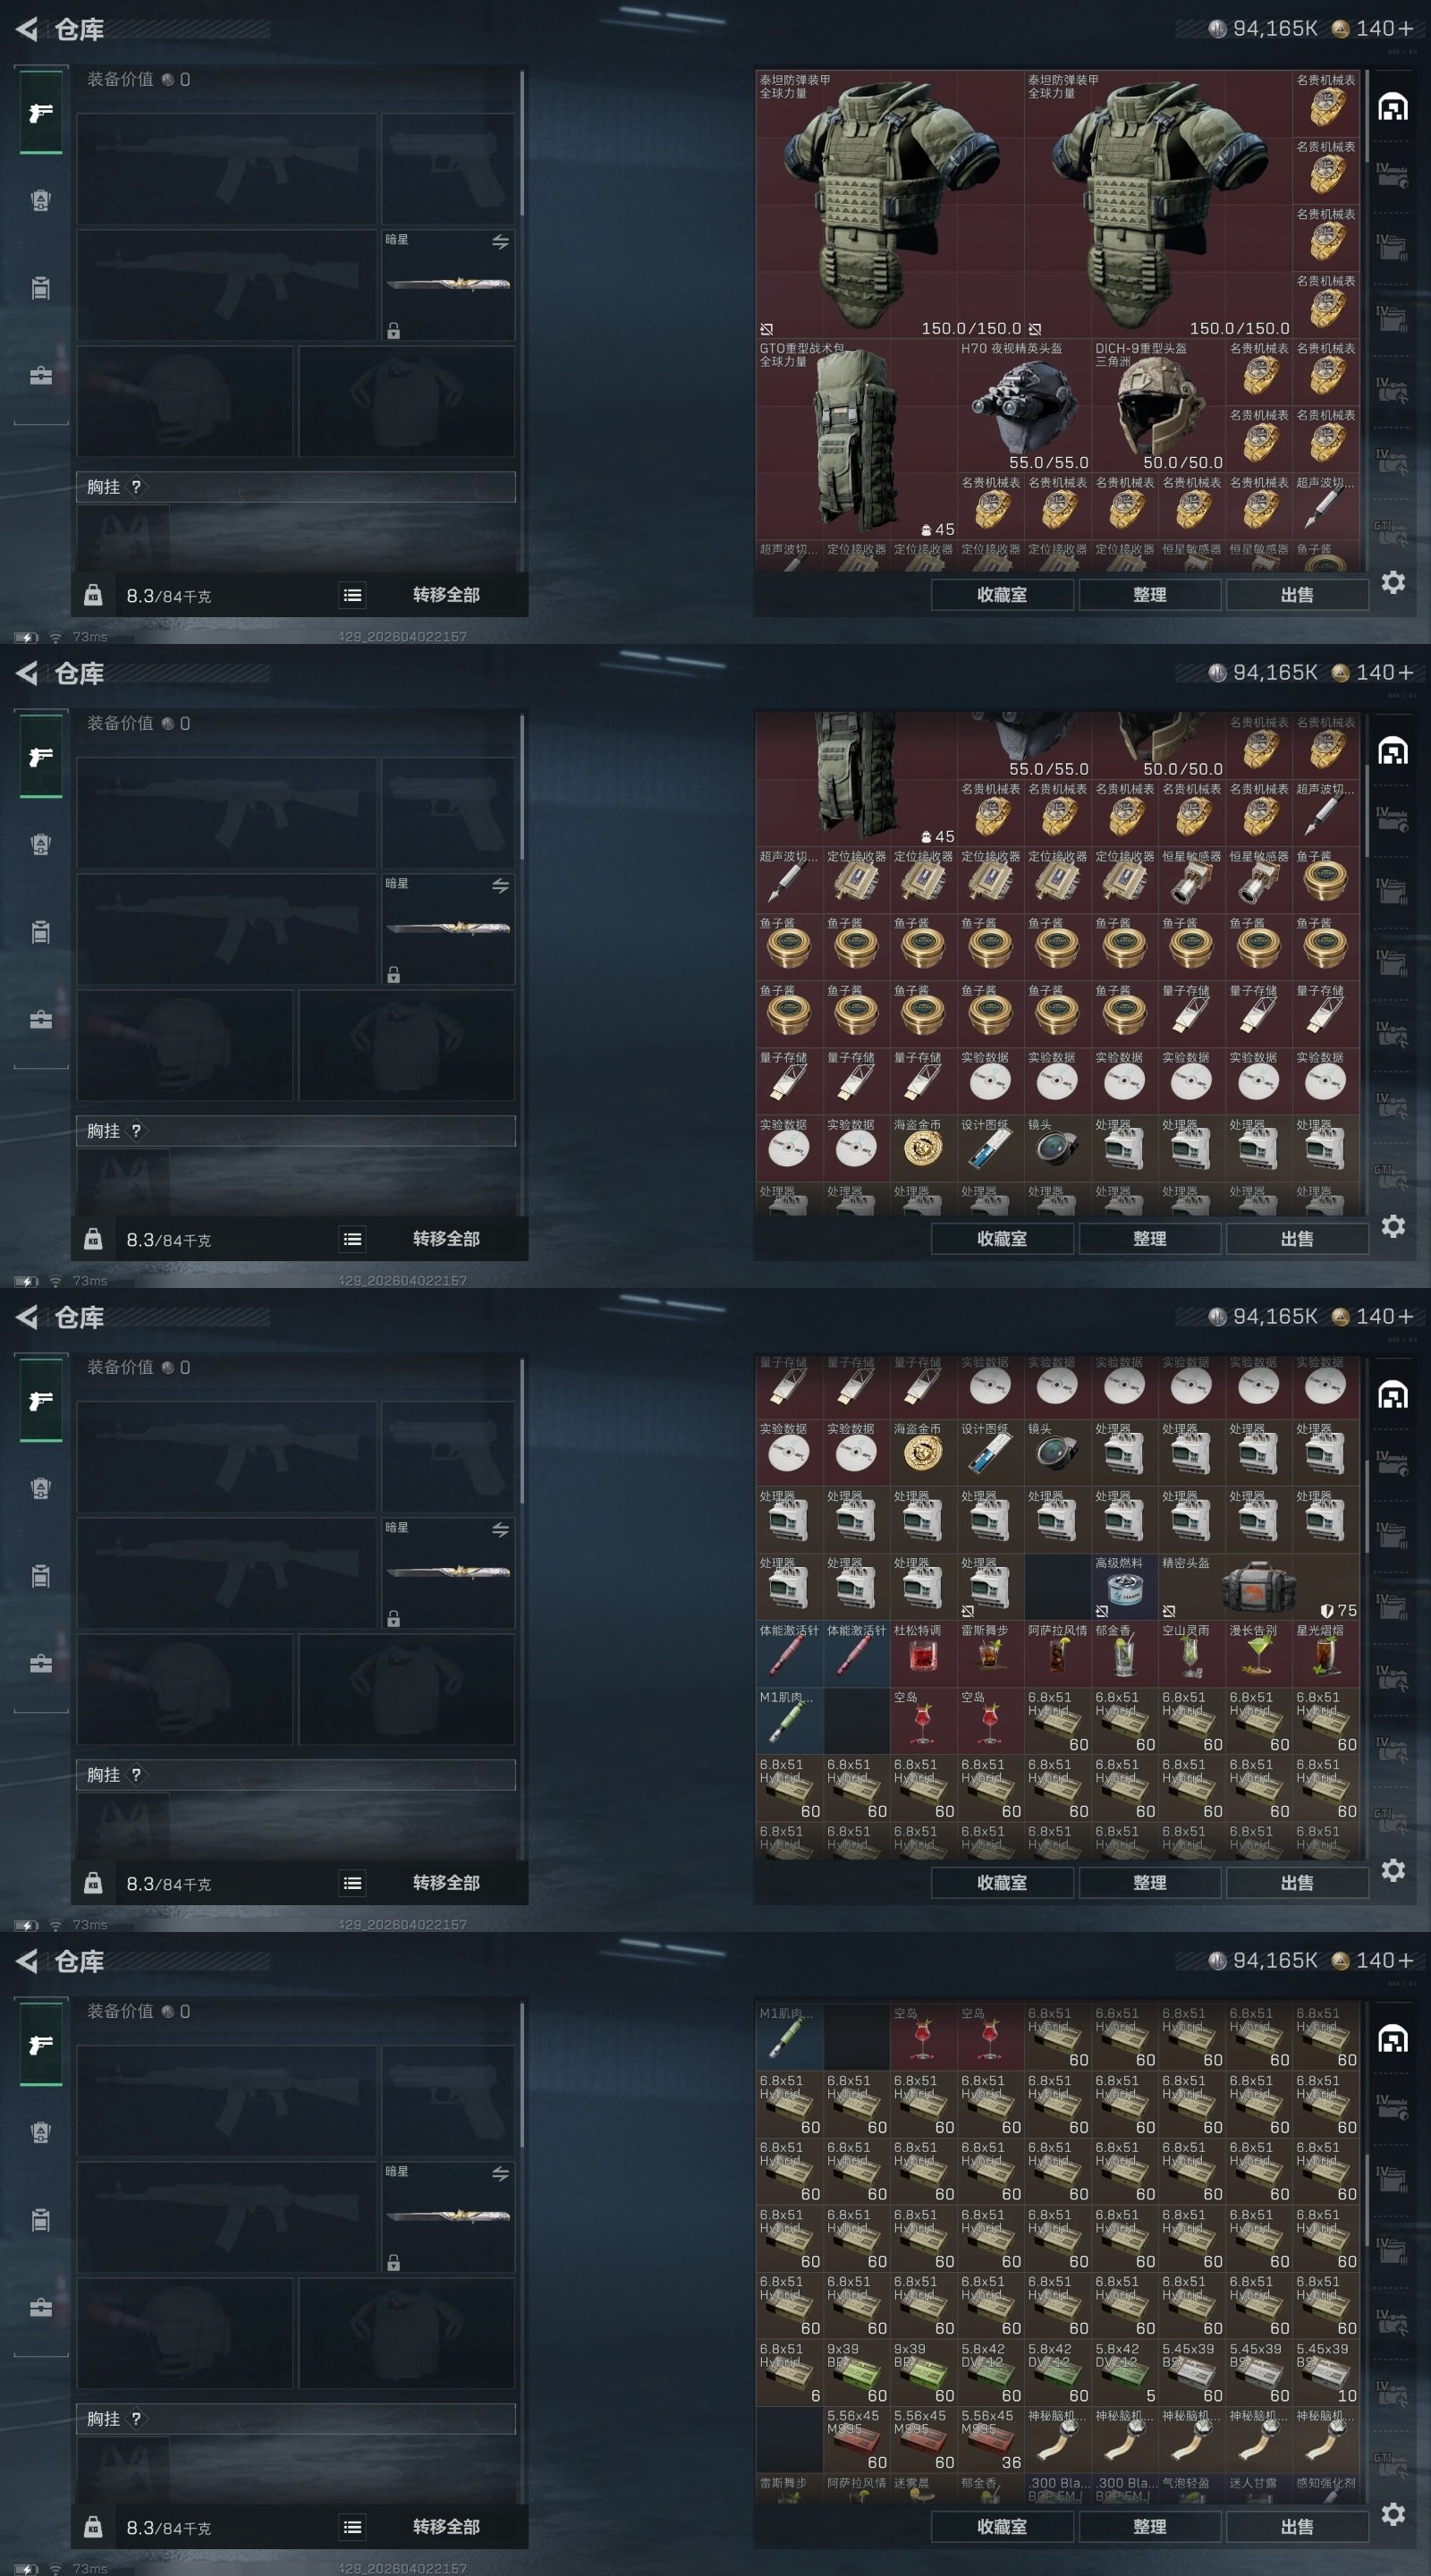Viewport: 1431px width, 2576px height.
Task: Open 收藏室 tab below the 高级燃料 inventory
Action: 1002,1883
